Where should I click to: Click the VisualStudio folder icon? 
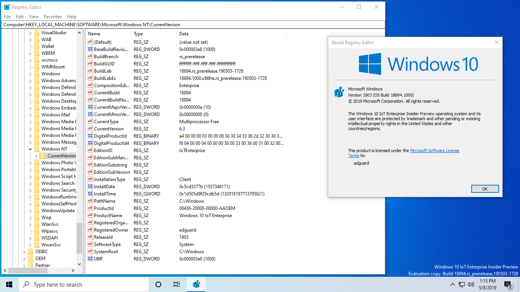[x=37, y=33]
